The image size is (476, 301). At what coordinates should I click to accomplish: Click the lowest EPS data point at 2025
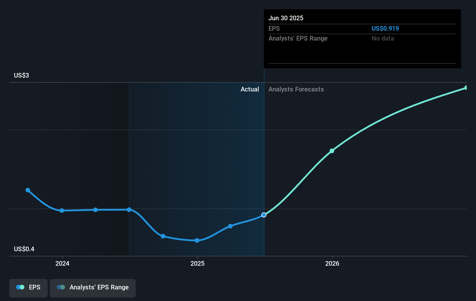197,241
